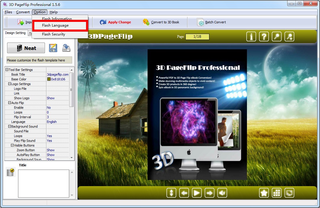Go to the next page arrow
Viewport: 320px width, 208px height.
tap(210, 193)
